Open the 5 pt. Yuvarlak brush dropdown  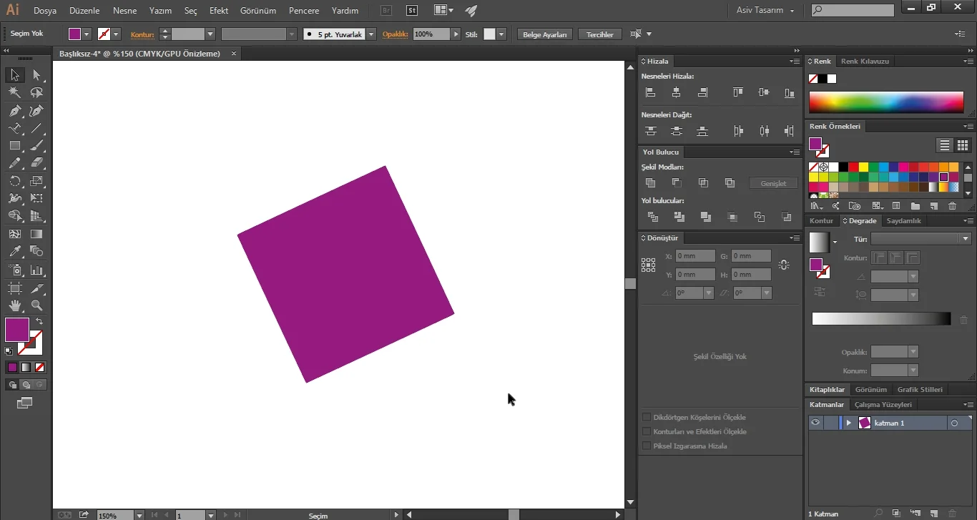click(x=371, y=34)
